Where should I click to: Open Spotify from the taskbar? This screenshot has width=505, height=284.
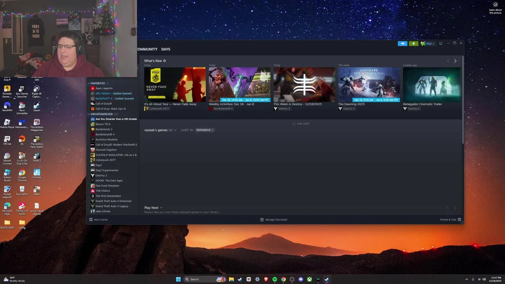(x=275, y=279)
